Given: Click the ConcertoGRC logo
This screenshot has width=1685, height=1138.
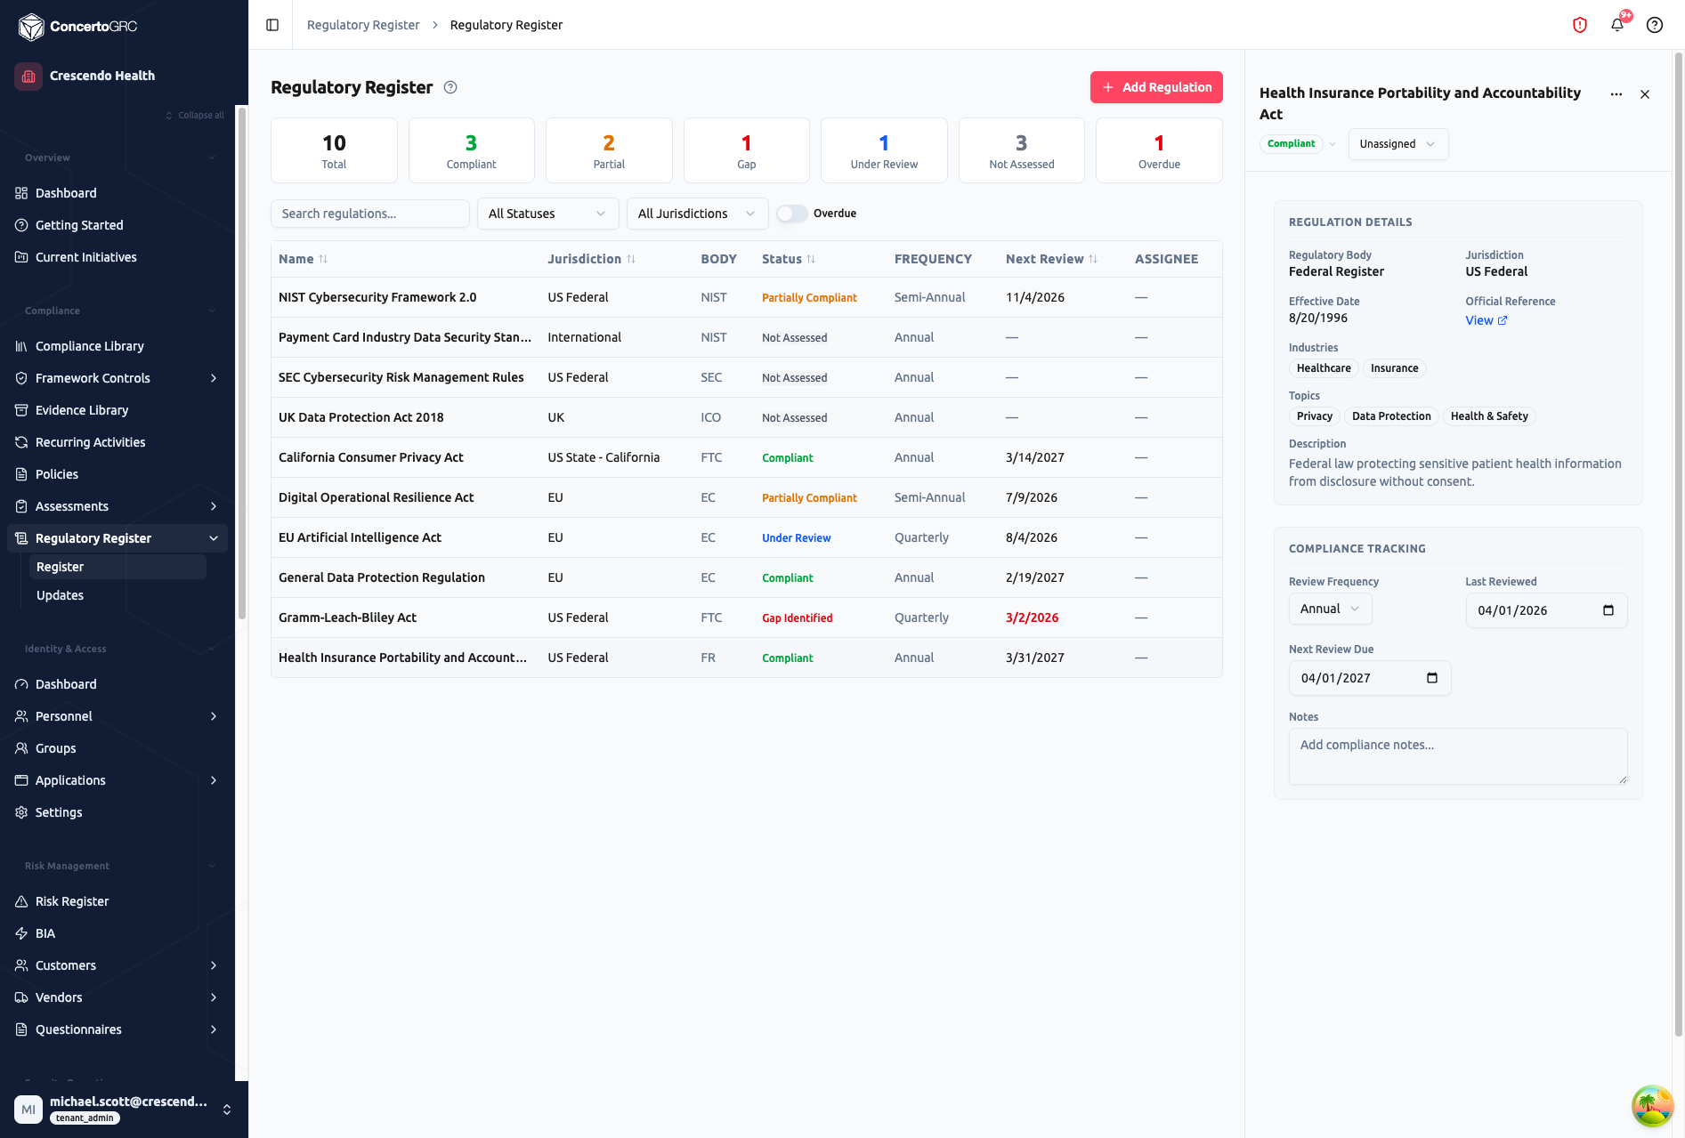Looking at the screenshot, I should pos(77,26).
